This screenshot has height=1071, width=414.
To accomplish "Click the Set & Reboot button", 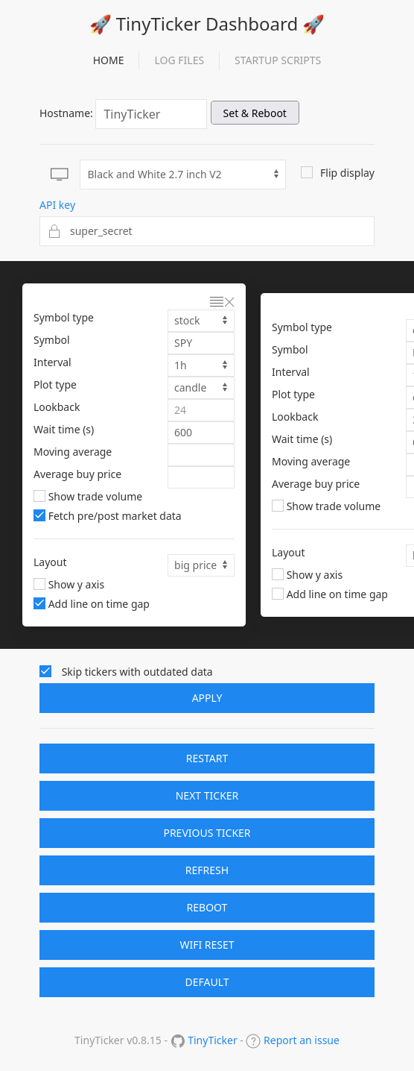I will [255, 113].
